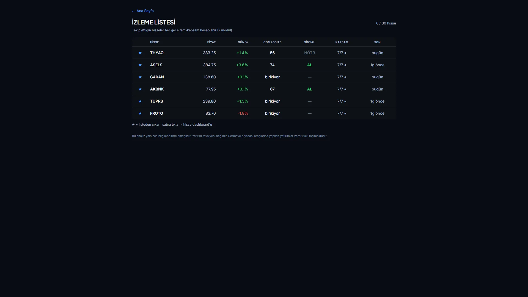This screenshot has width=528, height=297.
Task: Select the AKBNK price 77.95
Action: [211, 89]
